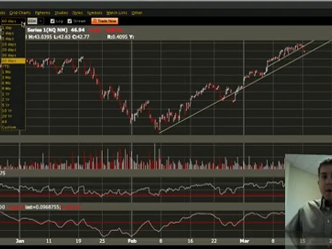Select 2 days from the range list
Viewport: 332px width, 249px height.
pyautogui.click(x=13, y=33)
